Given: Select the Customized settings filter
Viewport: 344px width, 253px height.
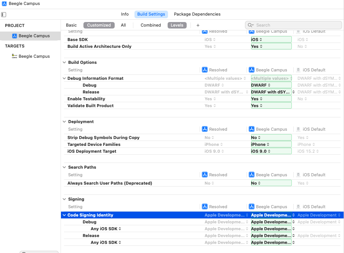Looking at the screenshot, I should (99, 25).
